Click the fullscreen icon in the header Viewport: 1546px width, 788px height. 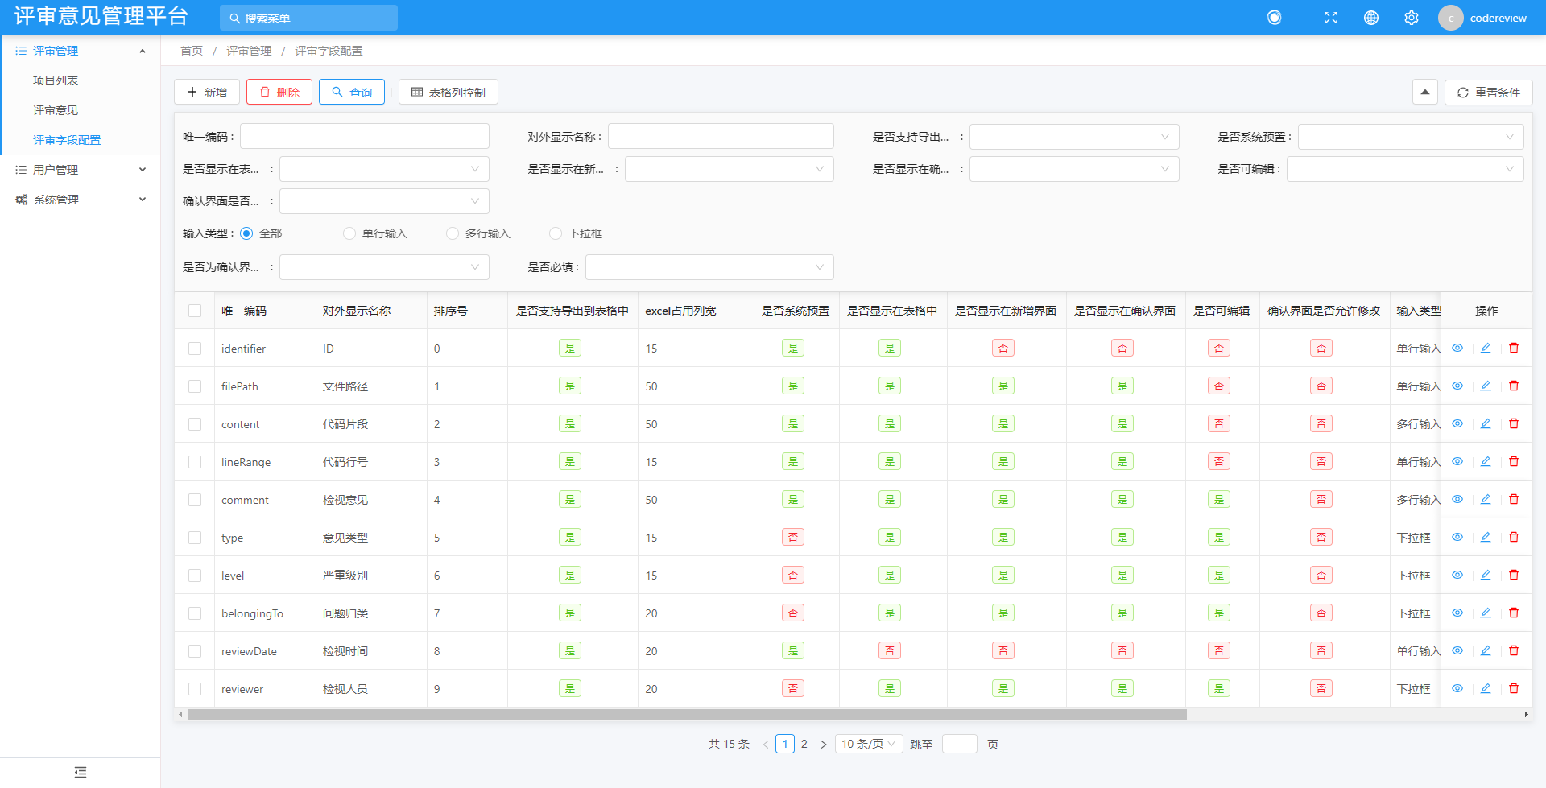coord(1331,17)
